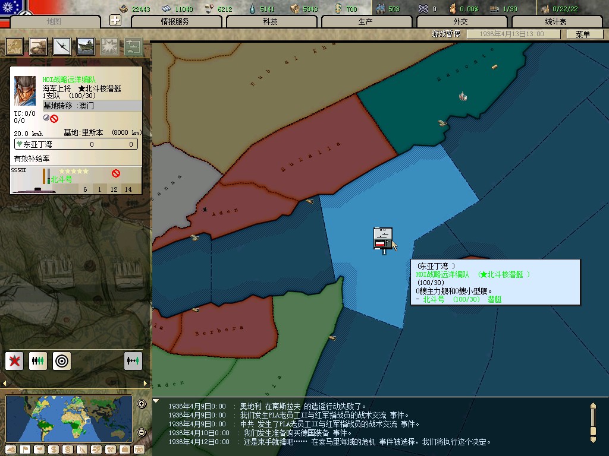Select the land units (tank) list icon
This screenshot has height=456, width=609.
click(x=38, y=46)
